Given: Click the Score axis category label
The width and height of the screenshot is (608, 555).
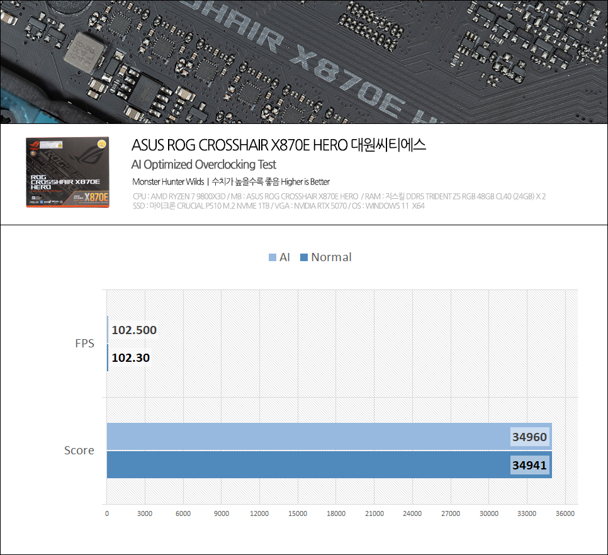Looking at the screenshot, I should [79, 451].
